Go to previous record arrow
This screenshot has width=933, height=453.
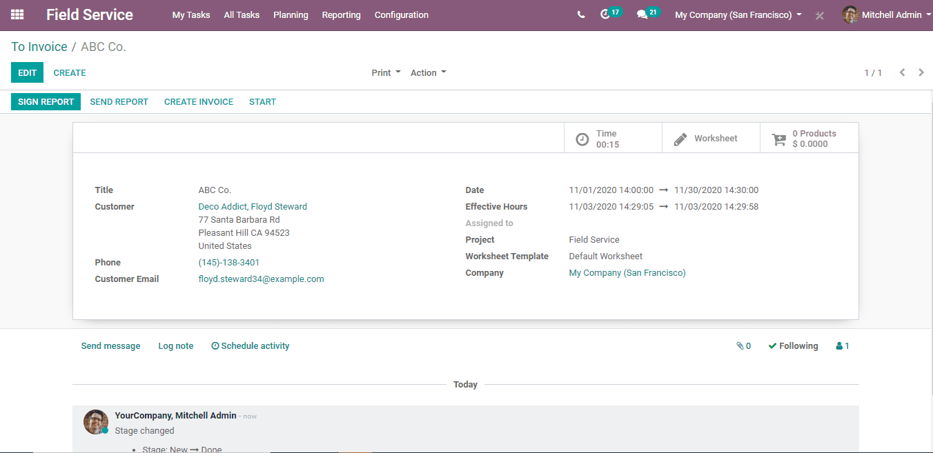point(902,72)
